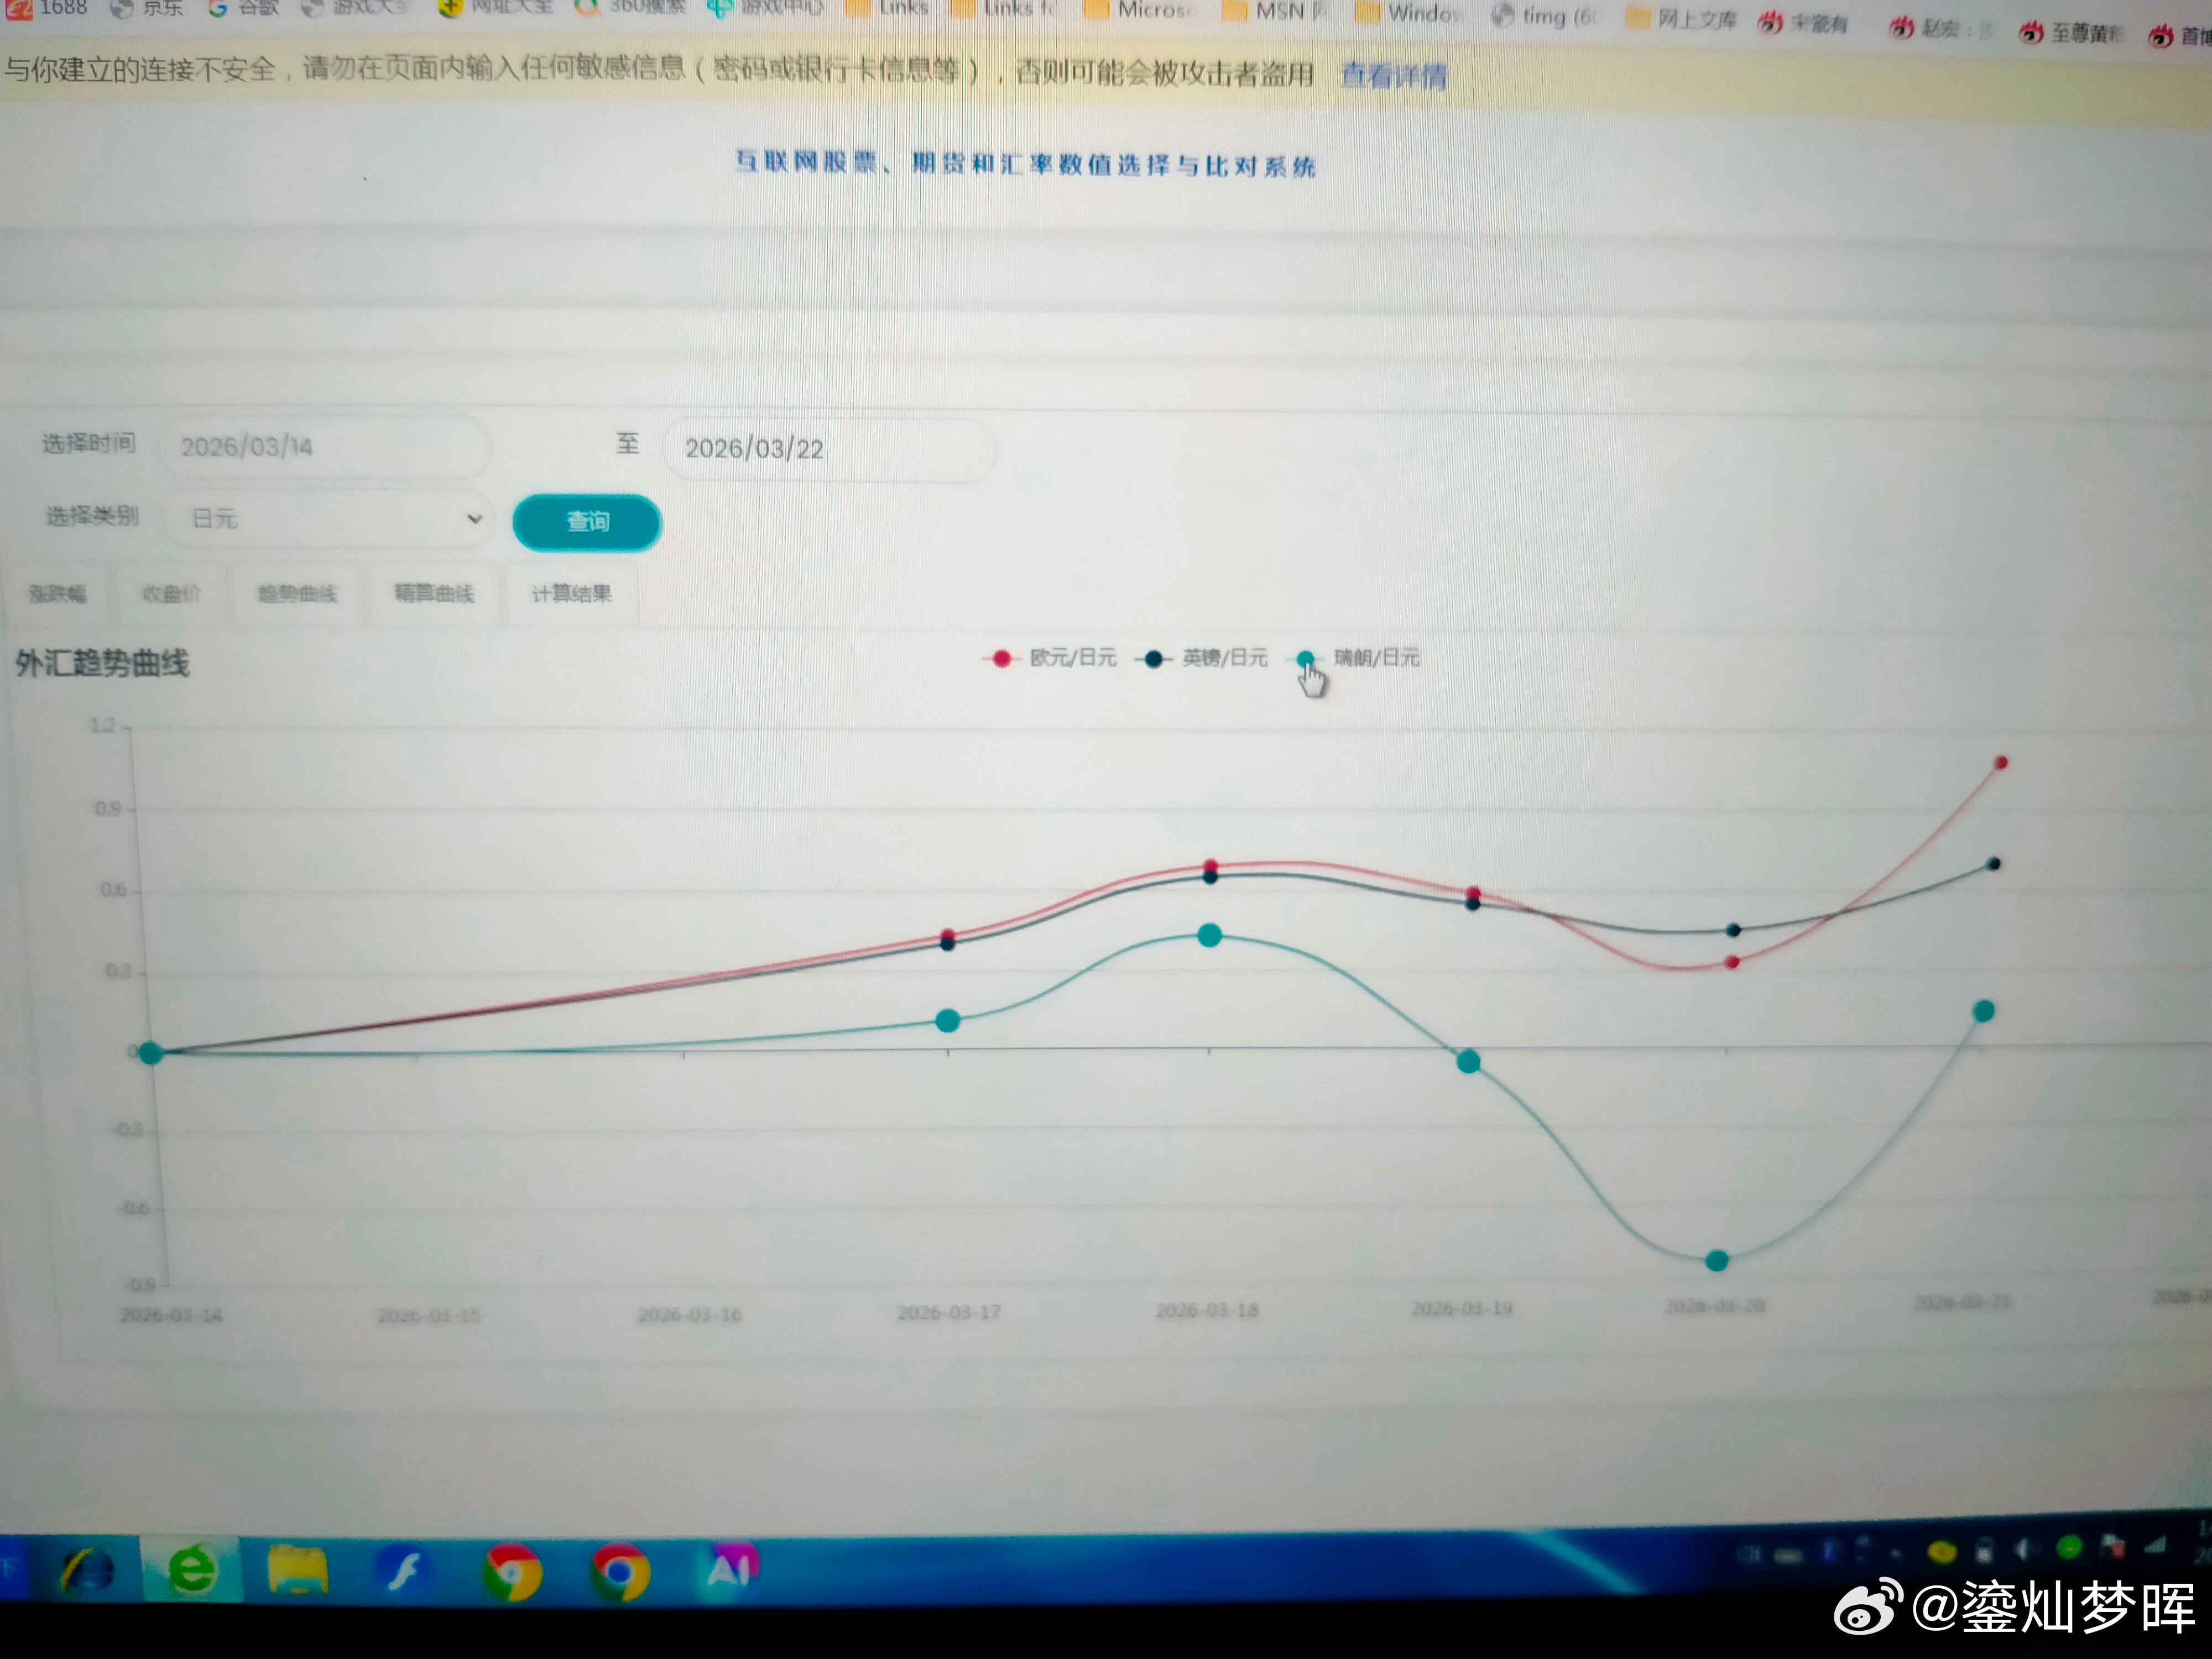Click the first Chrome taskbar icon
Viewport: 2212px width, 1659px height.
(x=512, y=1572)
